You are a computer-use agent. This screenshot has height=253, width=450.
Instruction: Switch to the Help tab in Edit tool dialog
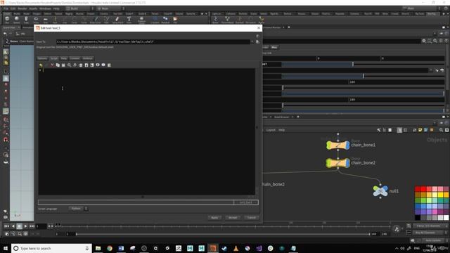click(x=64, y=58)
